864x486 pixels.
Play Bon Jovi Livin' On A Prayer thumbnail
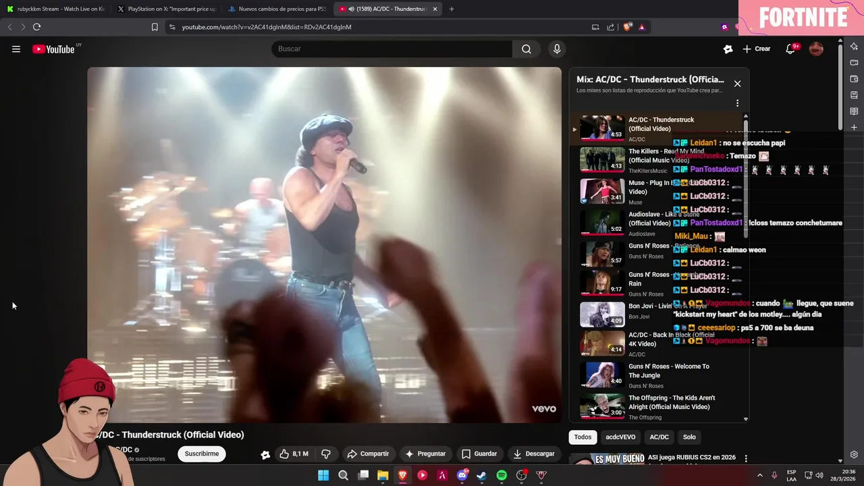point(602,315)
